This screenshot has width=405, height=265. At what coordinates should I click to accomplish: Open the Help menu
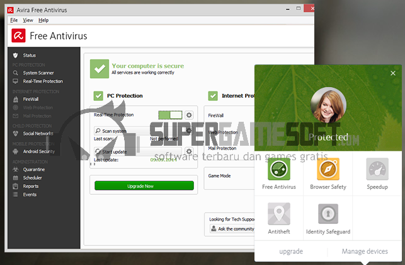pos(43,20)
